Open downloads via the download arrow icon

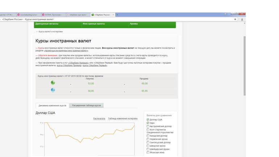pyautogui.click(x=242, y=19)
